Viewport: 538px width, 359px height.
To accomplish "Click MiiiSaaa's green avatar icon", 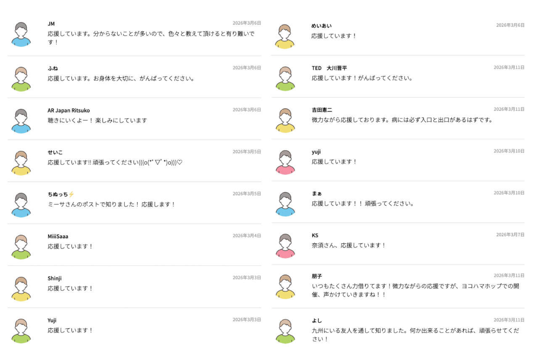I will coord(21,247).
